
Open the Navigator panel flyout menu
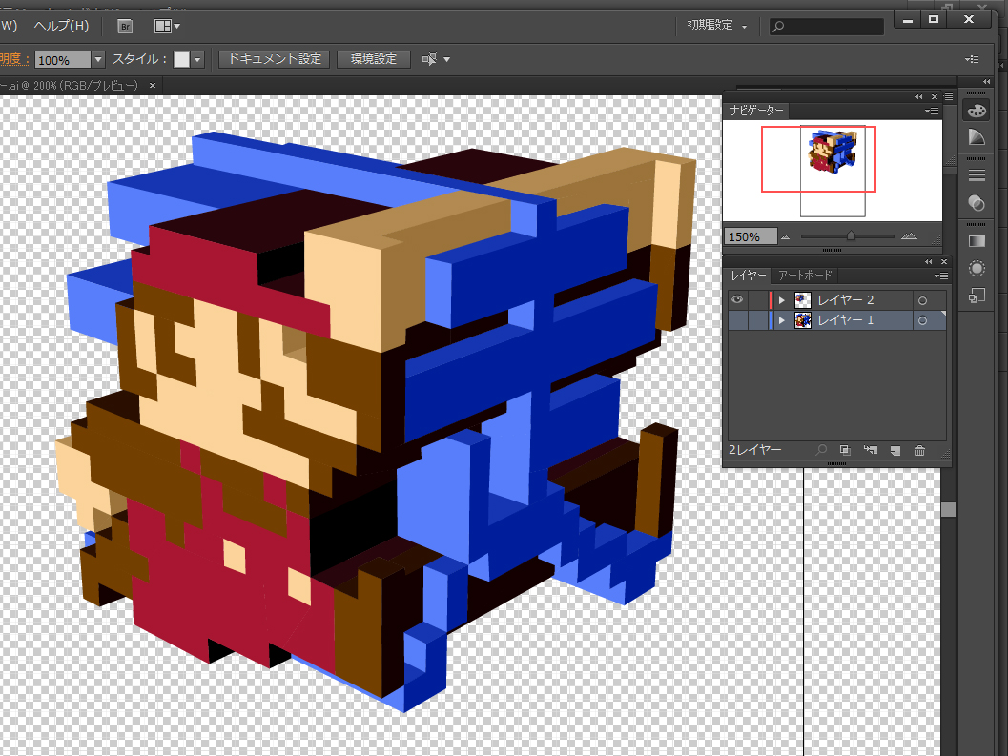pos(932,111)
